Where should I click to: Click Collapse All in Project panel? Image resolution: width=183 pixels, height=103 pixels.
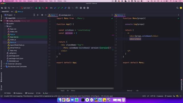[x=38, y=15]
